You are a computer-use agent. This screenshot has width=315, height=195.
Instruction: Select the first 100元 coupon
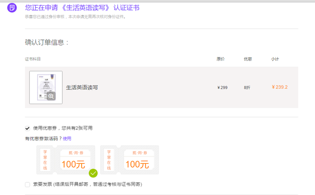66,159
